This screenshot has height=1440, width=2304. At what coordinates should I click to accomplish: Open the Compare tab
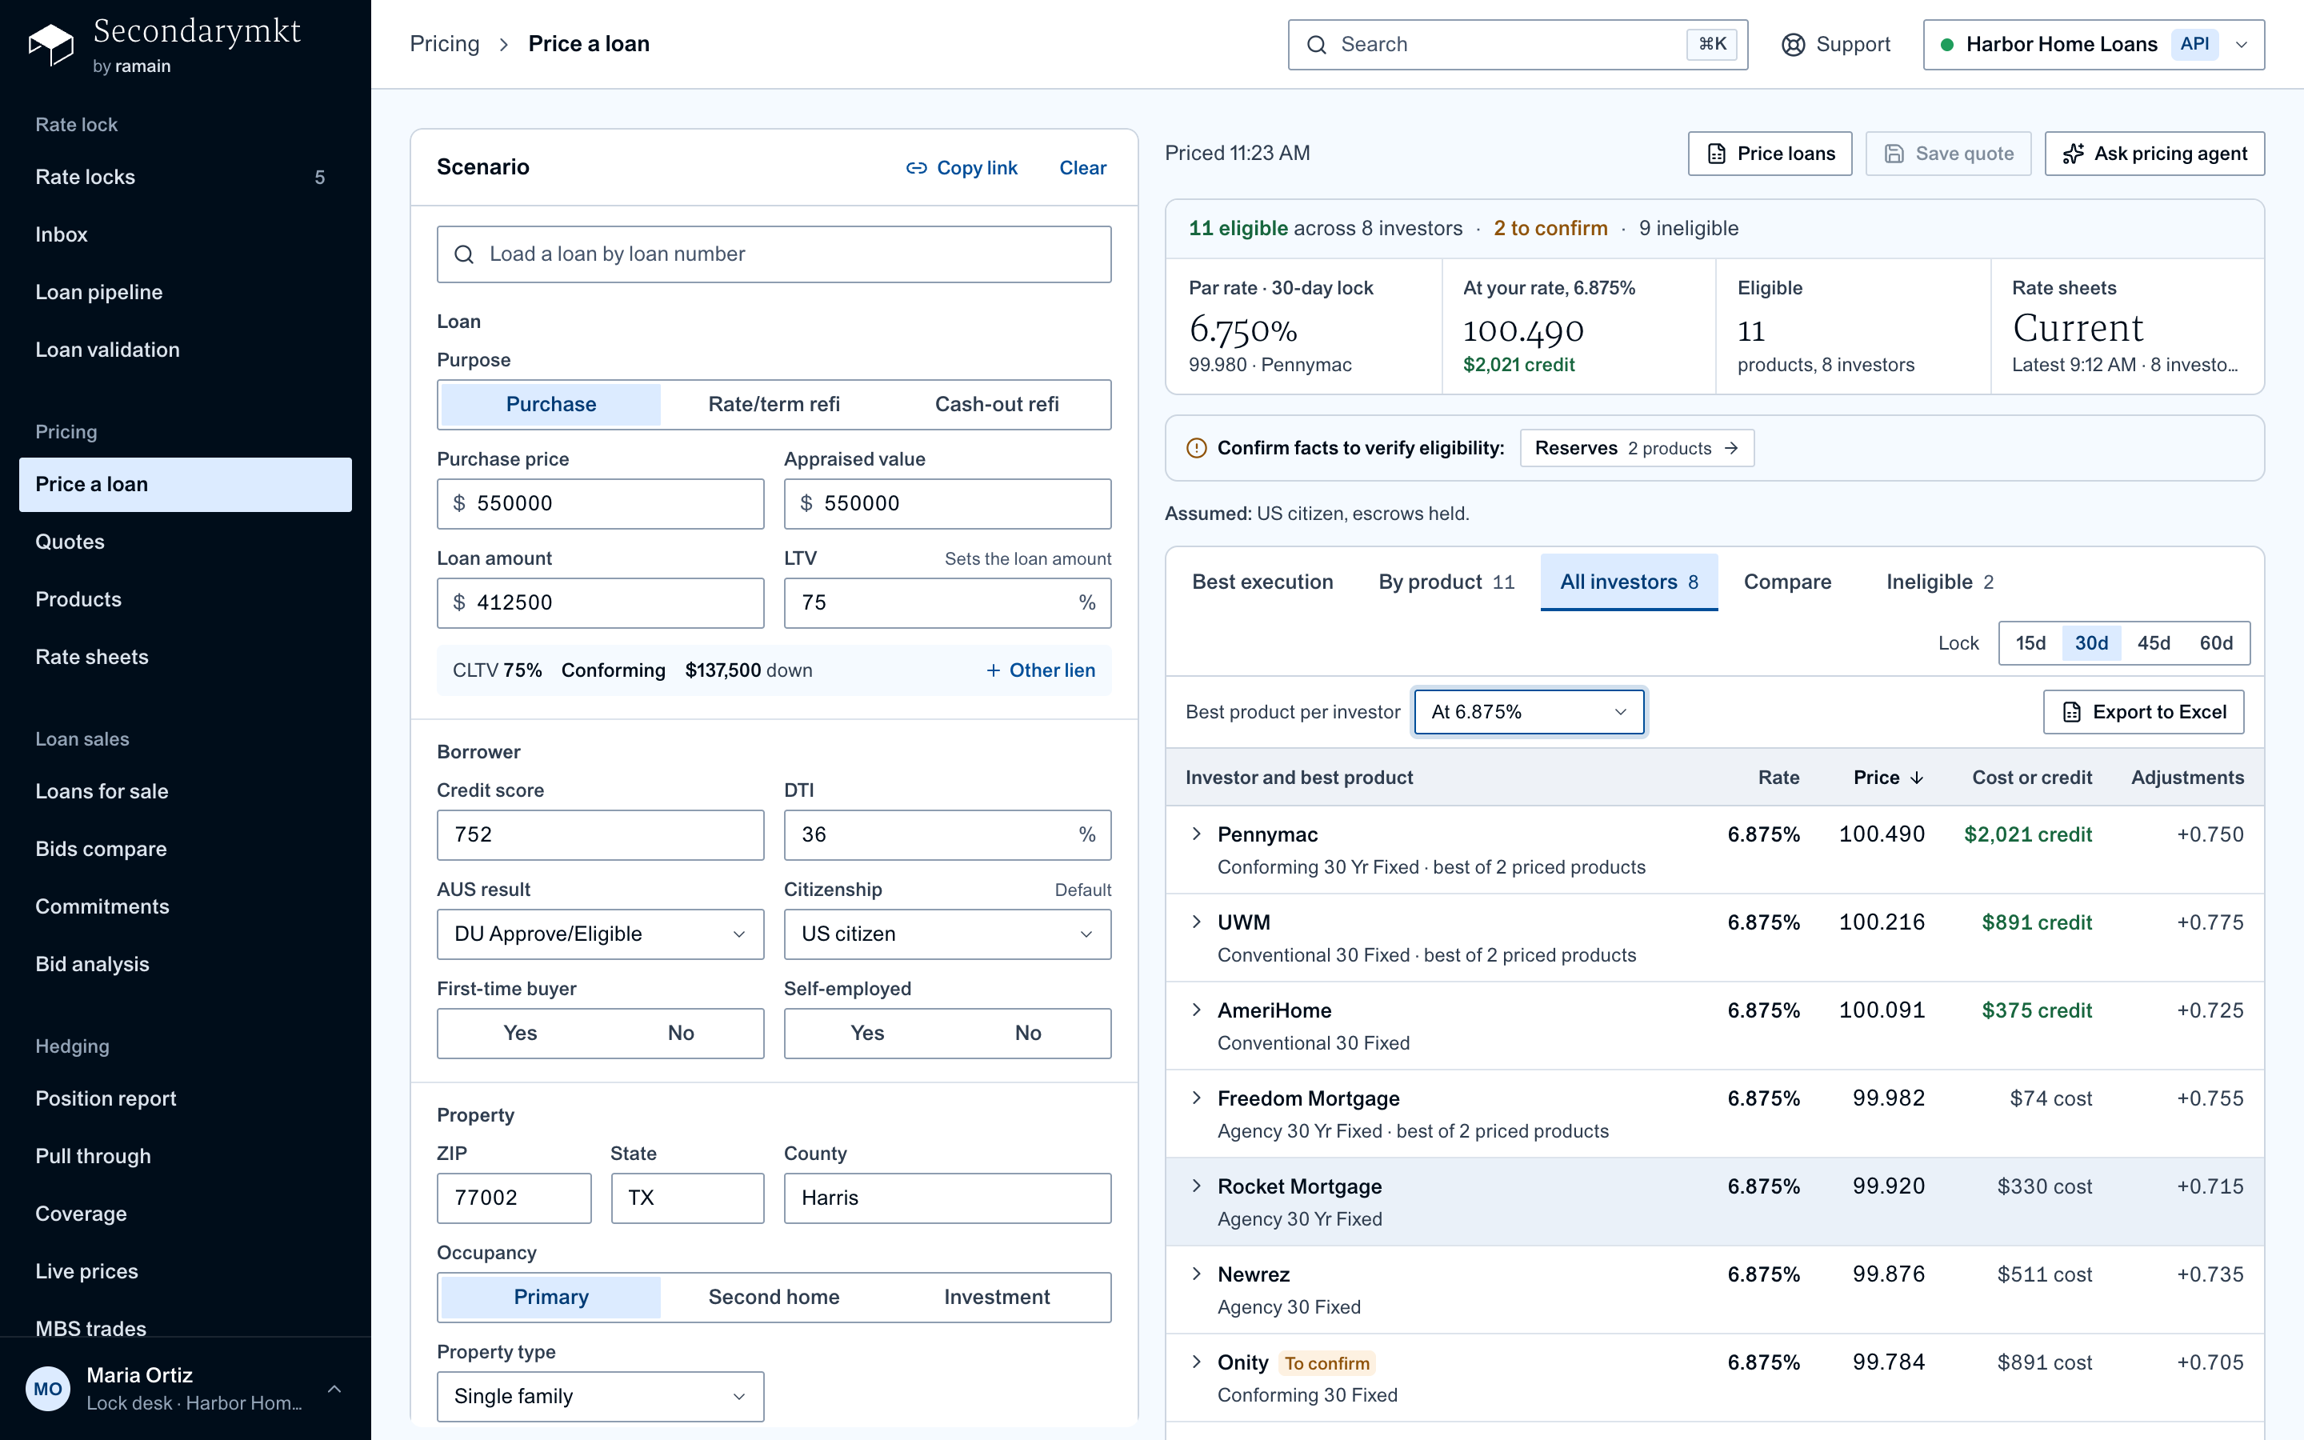pos(1786,581)
